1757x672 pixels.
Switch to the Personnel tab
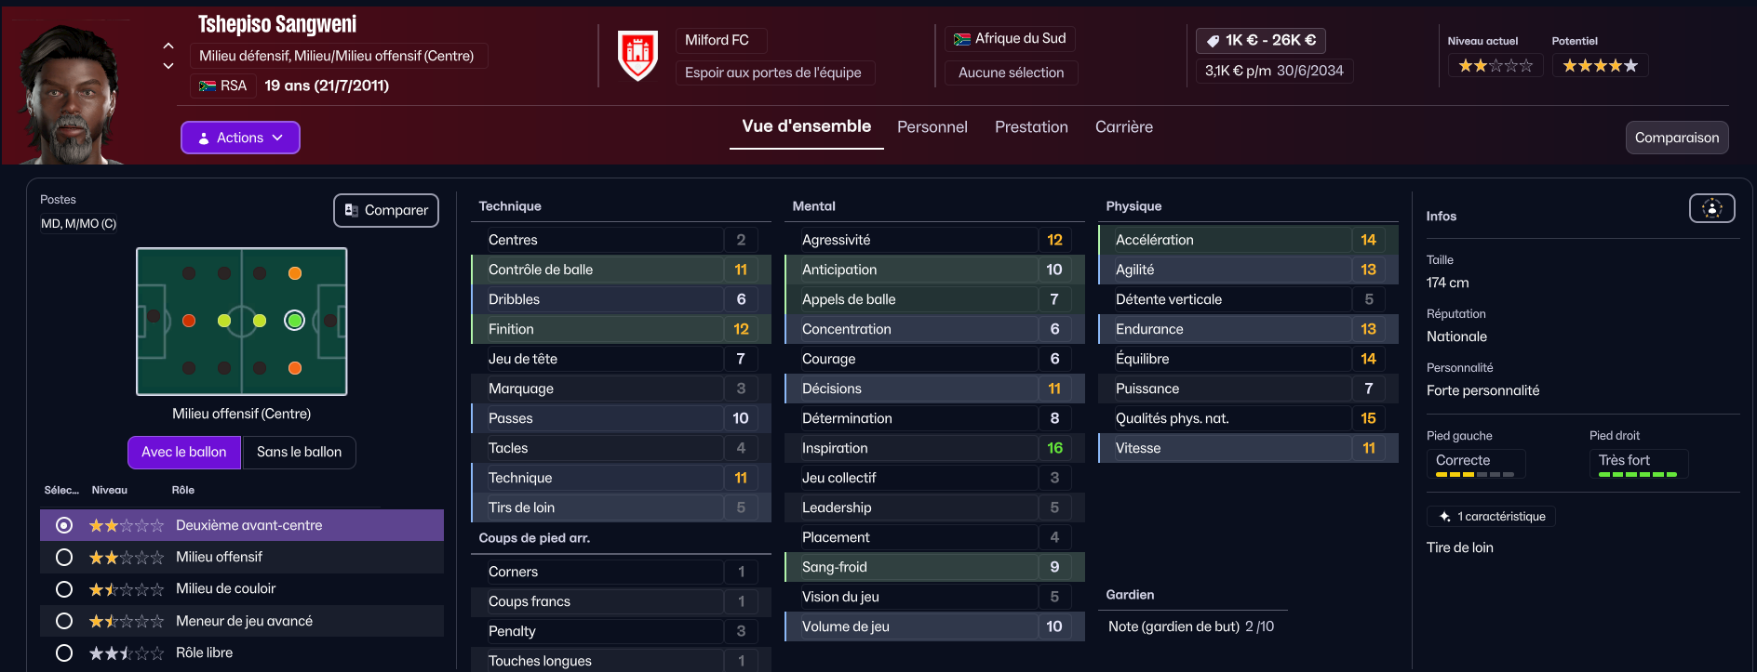pyautogui.click(x=932, y=127)
